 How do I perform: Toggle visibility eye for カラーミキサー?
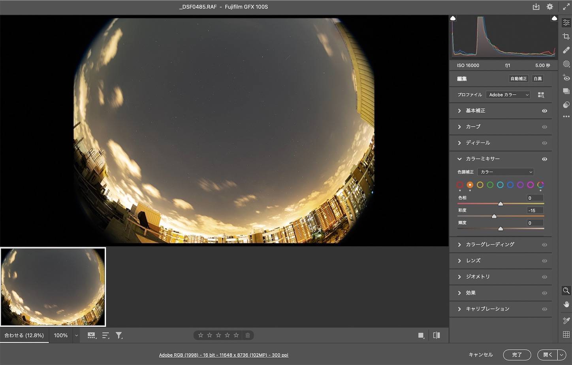coord(544,159)
